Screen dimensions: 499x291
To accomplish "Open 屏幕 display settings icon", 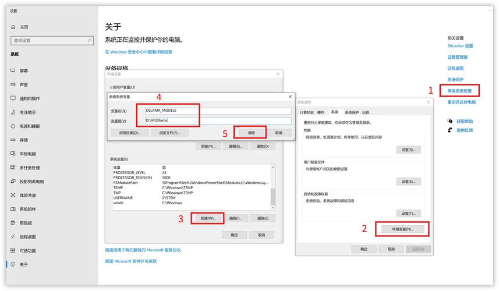I will [13, 70].
